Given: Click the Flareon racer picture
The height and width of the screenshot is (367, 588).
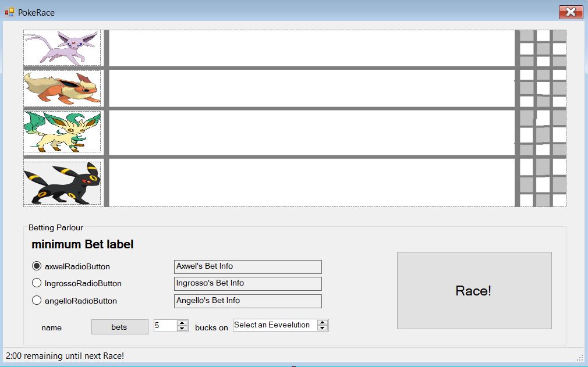Looking at the screenshot, I should click(x=62, y=88).
